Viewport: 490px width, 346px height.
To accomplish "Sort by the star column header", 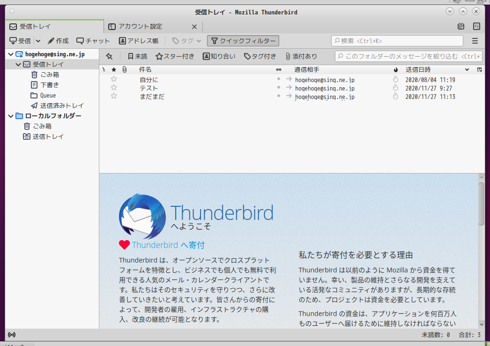I will tap(114, 69).
